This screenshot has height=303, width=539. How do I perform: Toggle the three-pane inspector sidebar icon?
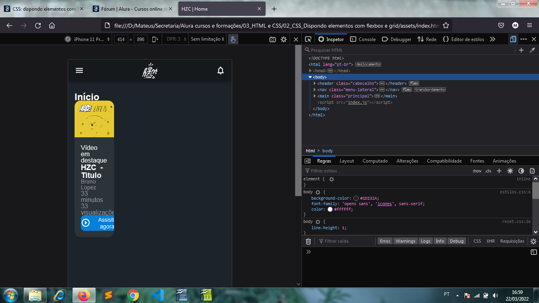(308, 161)
